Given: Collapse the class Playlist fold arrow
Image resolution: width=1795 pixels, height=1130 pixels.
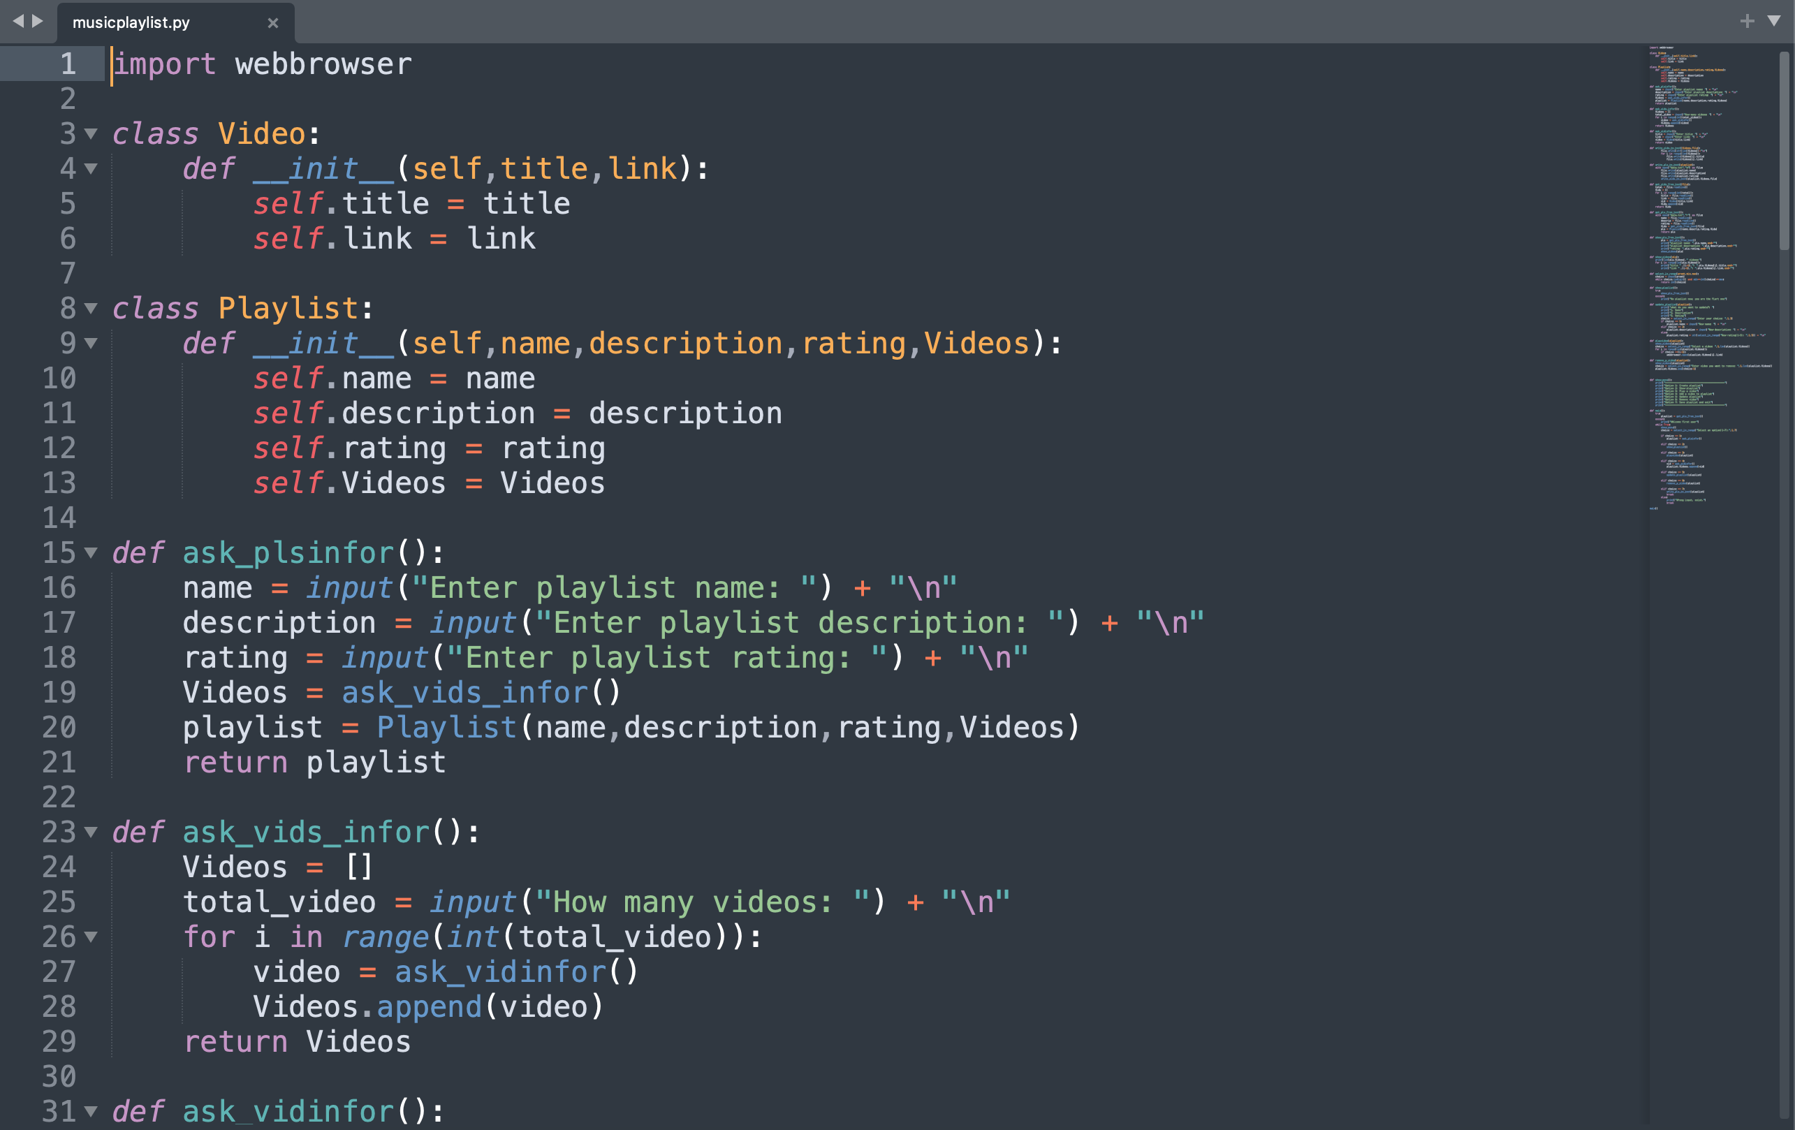Looking at the screenshot, I should [91, 309].
